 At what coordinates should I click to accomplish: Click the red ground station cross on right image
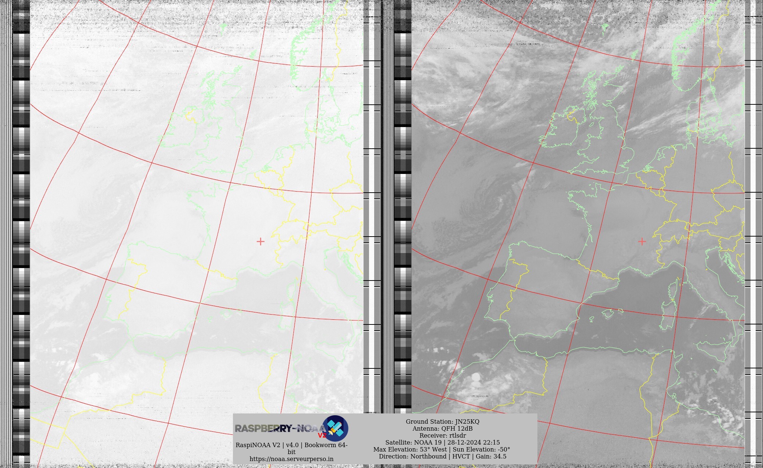point(642,241)
